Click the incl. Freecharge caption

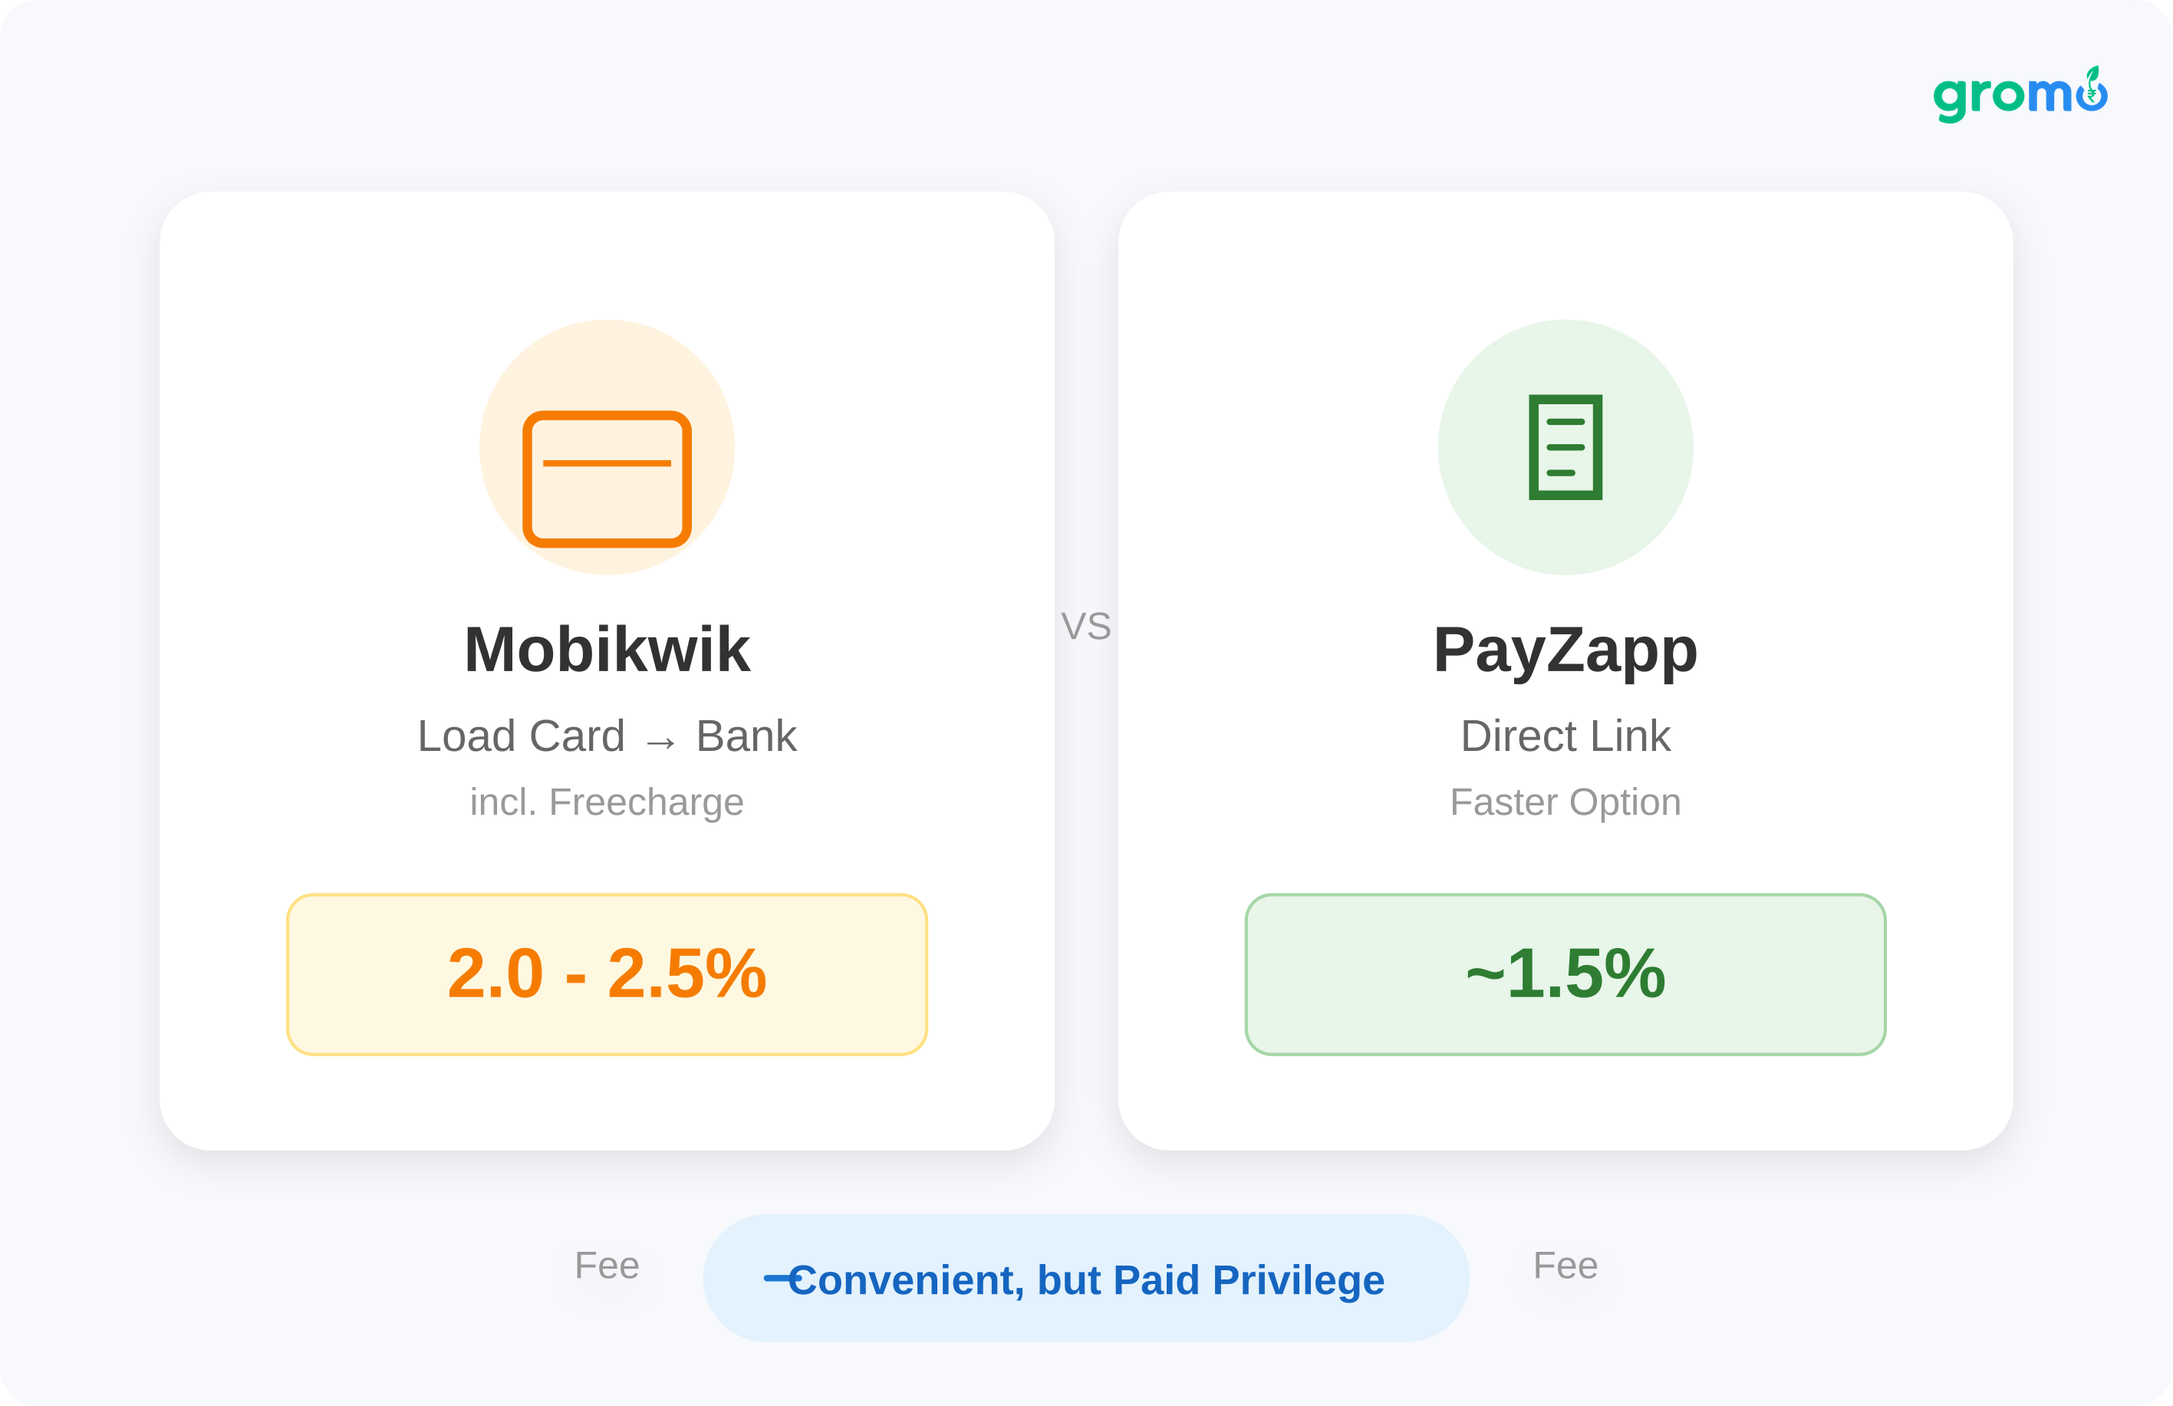coord(607,802)
